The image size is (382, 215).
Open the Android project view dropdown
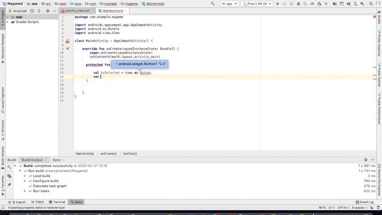click(x=17, y=11)
